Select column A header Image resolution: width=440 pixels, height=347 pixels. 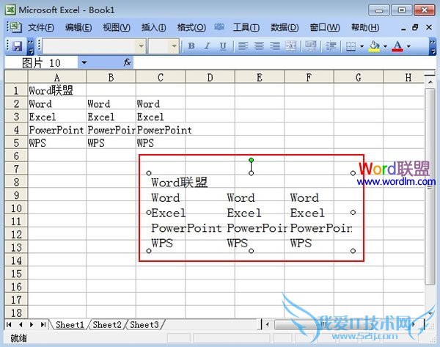click(x=57, y=77)
